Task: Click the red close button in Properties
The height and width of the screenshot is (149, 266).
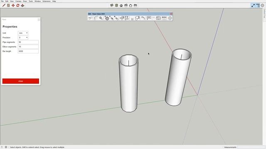Action: pos(21,81)
